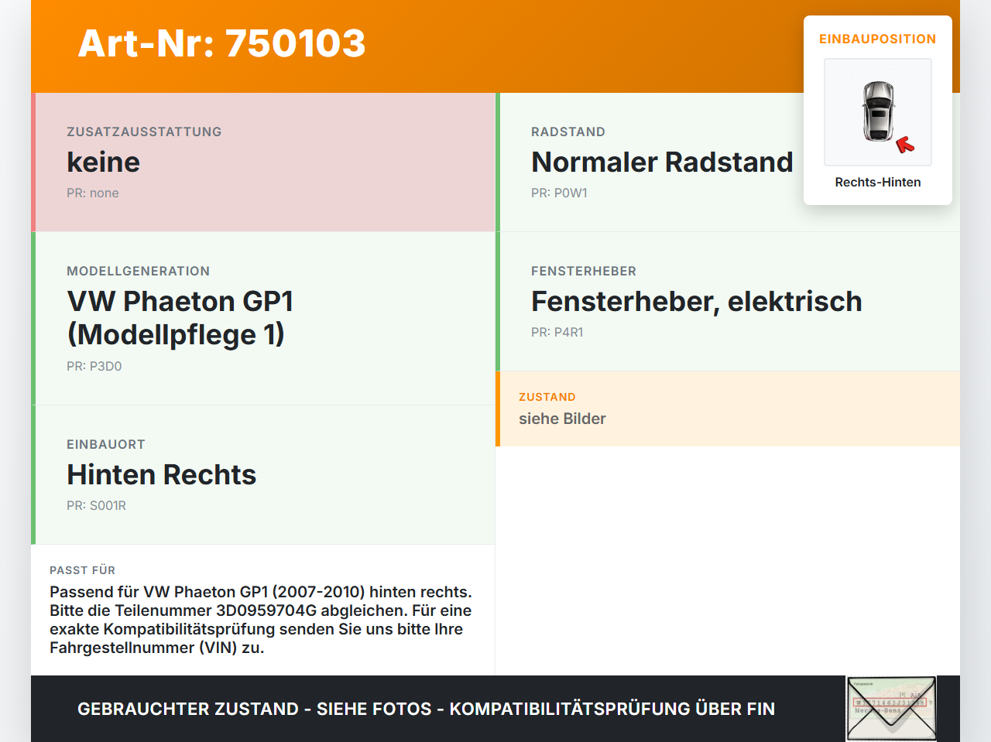Click the PR: P4R1 code text
The width and height of the screenshot is (991, 742).
557,332
